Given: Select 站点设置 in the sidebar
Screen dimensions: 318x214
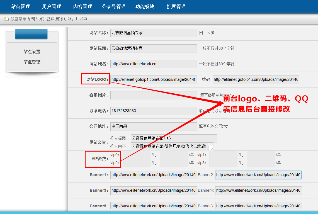Looking at the screenshot, I should (x=32, y=52).
